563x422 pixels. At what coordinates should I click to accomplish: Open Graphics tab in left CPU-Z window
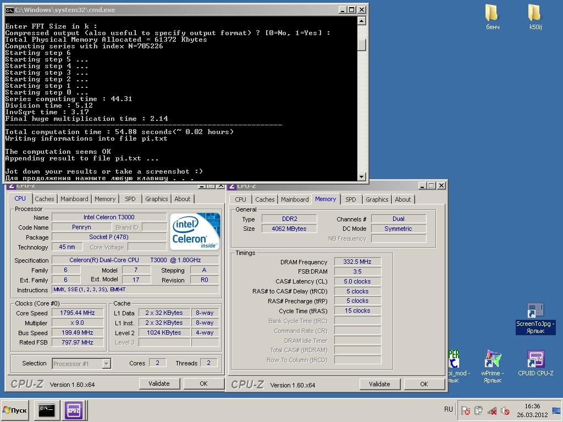[156, 199]
